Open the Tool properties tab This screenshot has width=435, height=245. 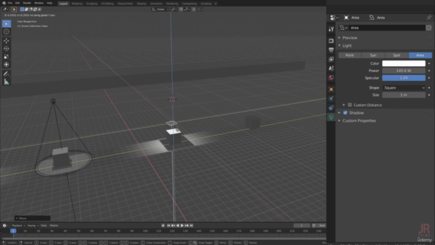[x=331, y=29]
